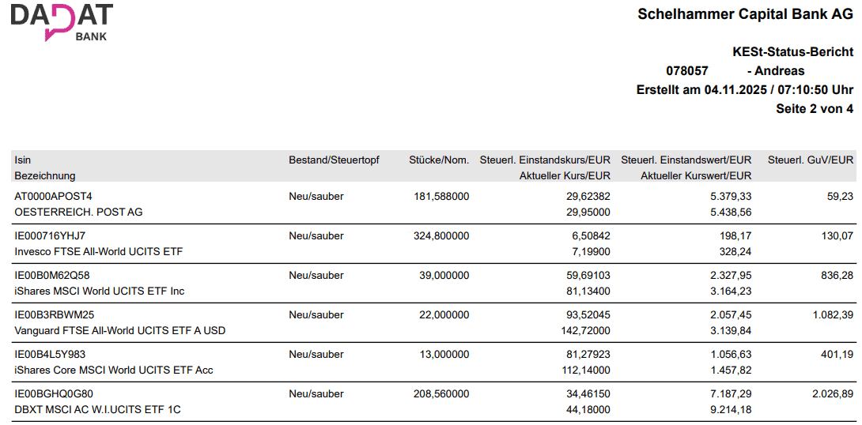The width and height of the screenshot is (862, 425).
Task: Click the GuV value 2.026,89
Action: tap(833, 393)
